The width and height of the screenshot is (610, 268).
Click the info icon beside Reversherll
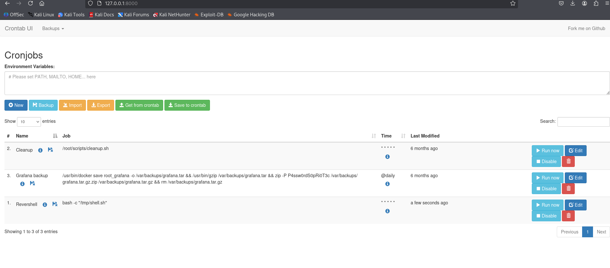45,205
